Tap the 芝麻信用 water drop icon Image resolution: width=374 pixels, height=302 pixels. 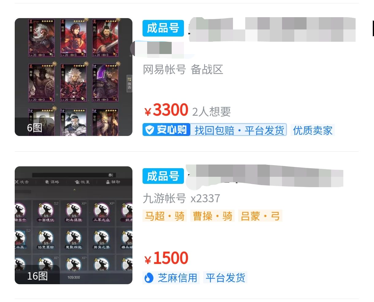click(x=149, y=278)
